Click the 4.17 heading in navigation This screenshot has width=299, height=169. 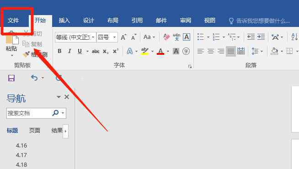click(21, 155)
